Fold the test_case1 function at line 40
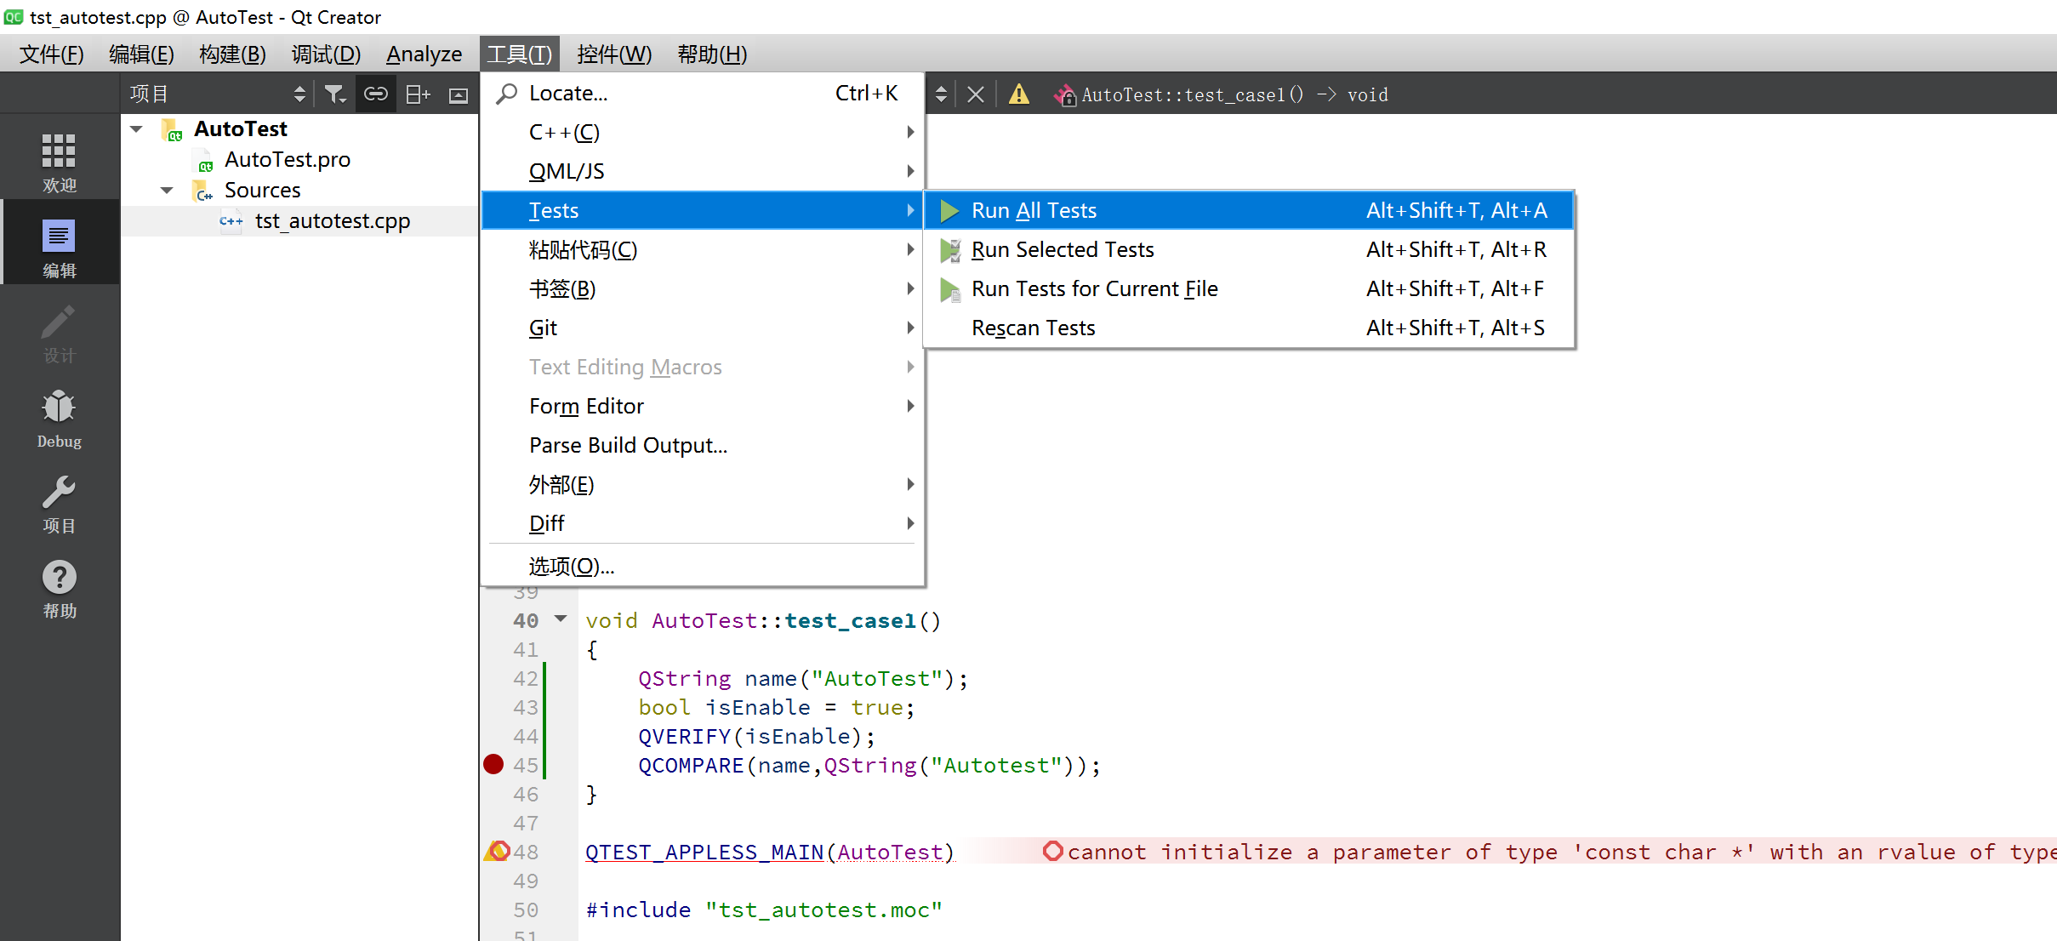Image resolution: width=2057 pixels, height=941 pixels. (561, 619)
